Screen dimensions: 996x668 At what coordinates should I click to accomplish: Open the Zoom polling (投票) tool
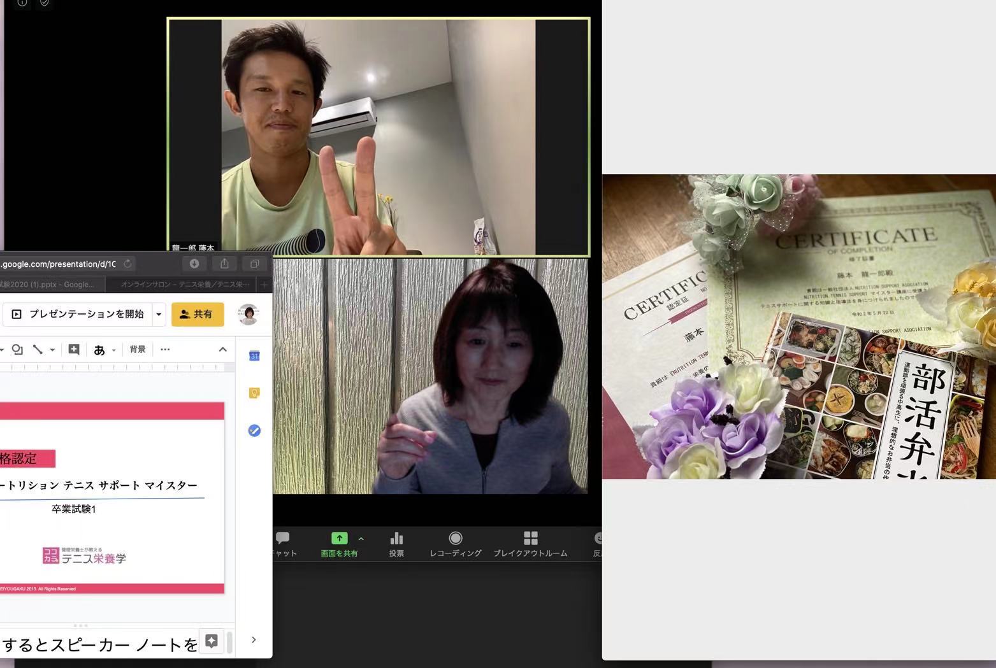tap(396, 544)
